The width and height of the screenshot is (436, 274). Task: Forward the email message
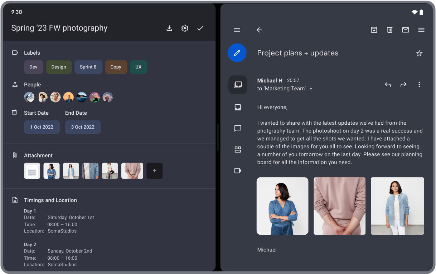pos(403,85)
